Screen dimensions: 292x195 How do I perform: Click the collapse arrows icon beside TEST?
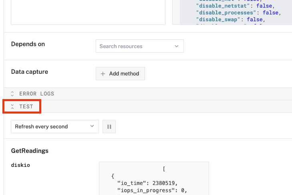pyautogui.click(x=12, y=107)
